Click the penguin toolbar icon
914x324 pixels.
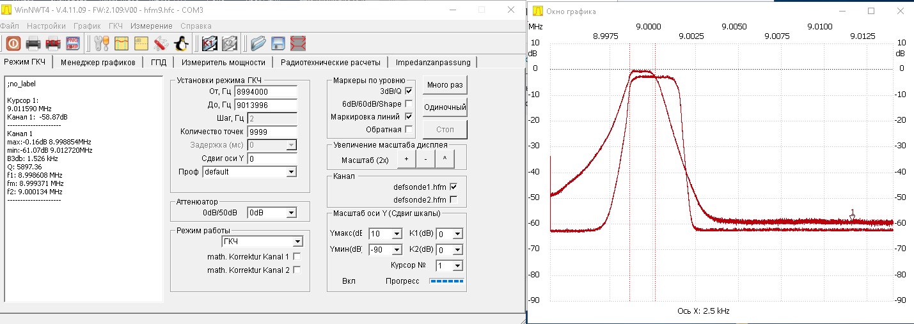182,43
